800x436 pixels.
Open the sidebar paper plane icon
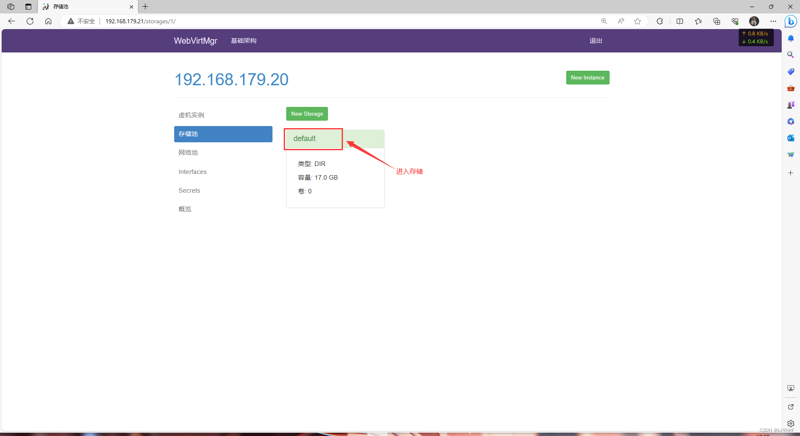click(790, 155)
